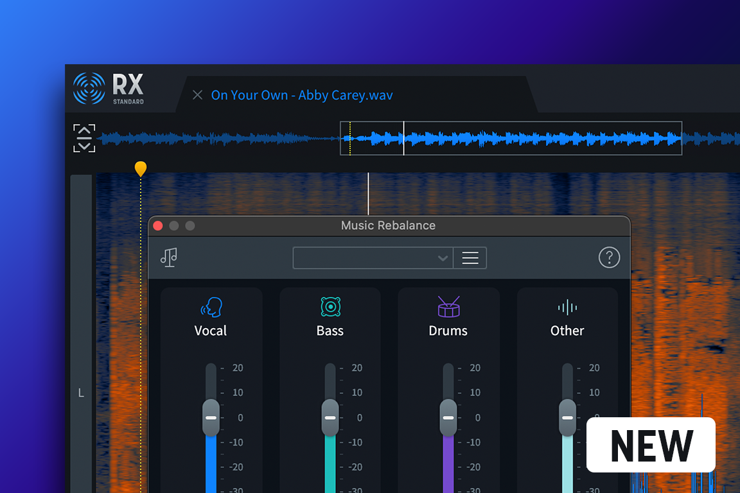The image size is (740, 493).
Task: Click the Drums gain slider handle
Action: 448,418
